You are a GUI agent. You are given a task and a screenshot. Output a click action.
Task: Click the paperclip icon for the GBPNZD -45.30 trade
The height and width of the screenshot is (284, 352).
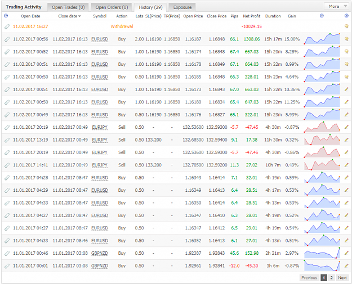(7, 266)
